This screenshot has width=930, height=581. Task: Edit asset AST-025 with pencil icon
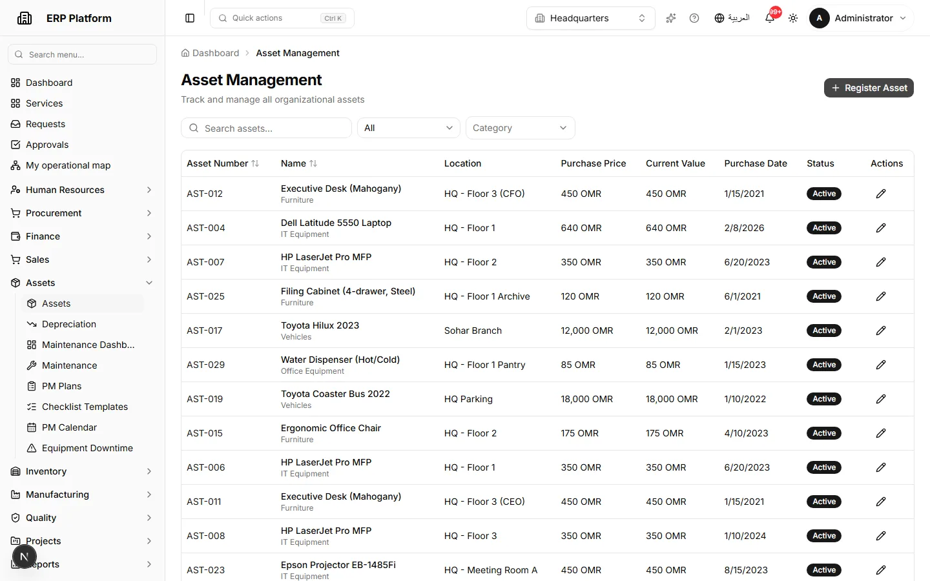point(881,296)
